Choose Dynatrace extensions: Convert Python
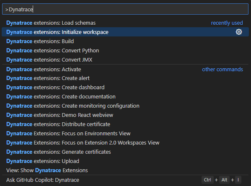Image resolution: width=251 pixels, height=186 pixels. click(125, 51)
